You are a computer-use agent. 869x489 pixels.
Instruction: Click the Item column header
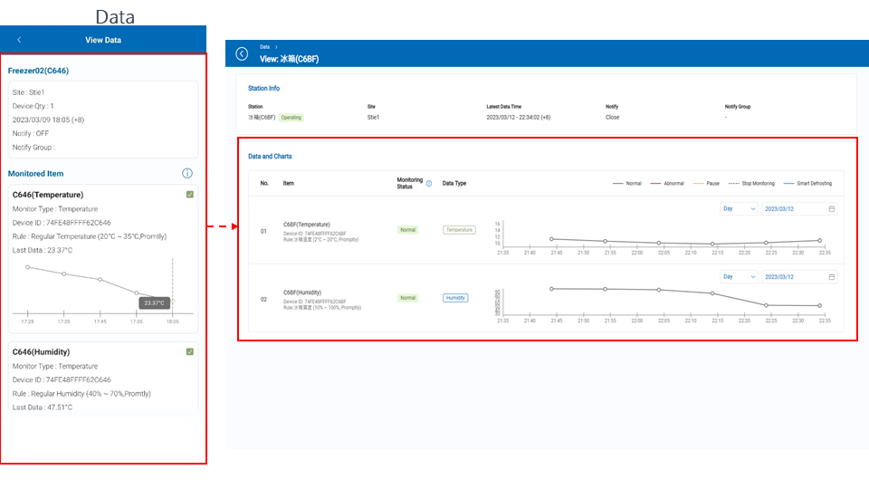(289, 183)
